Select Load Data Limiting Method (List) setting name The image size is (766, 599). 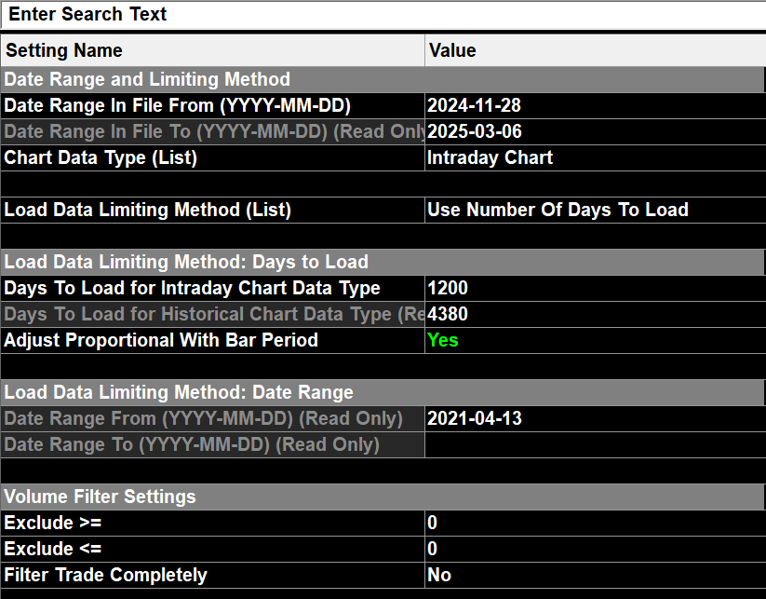click(212, 210)
